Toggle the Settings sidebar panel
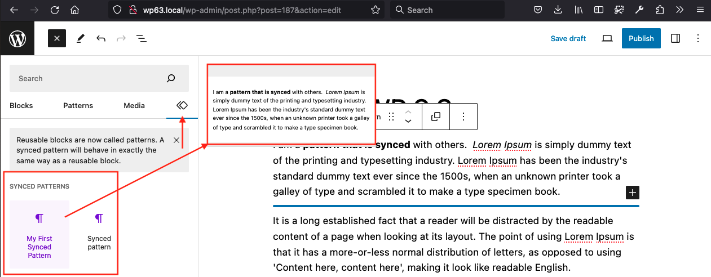This screenshot has height=277, width=711. 675,38
